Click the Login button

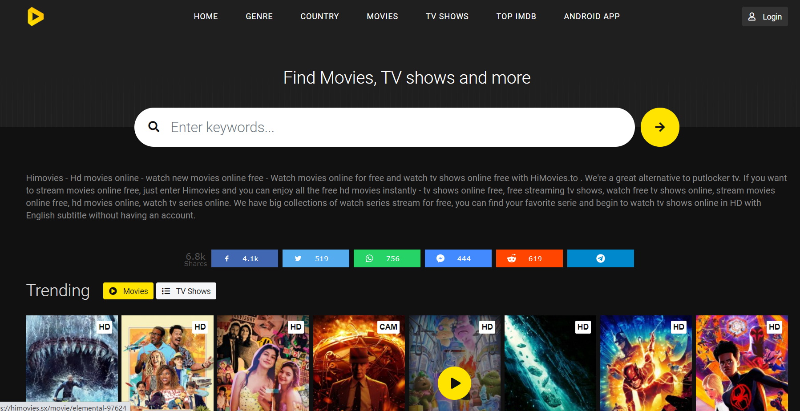pos(765,16)
